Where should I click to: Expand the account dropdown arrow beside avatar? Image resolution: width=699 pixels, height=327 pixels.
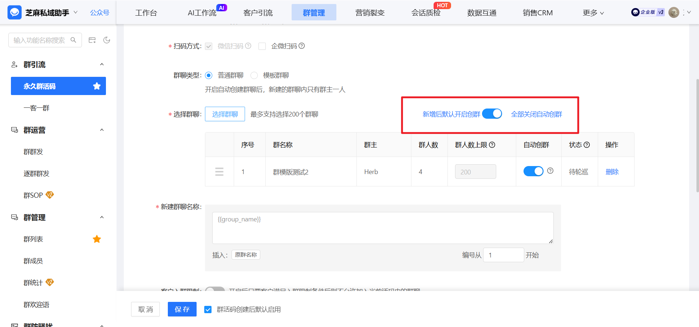coord(689,12)
